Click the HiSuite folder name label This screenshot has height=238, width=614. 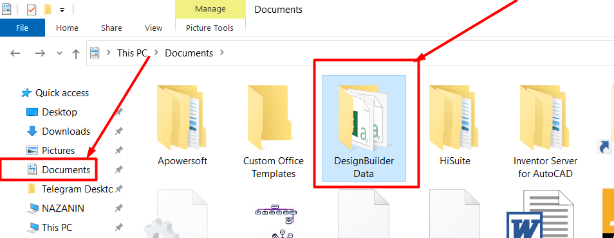coord(455,161)
